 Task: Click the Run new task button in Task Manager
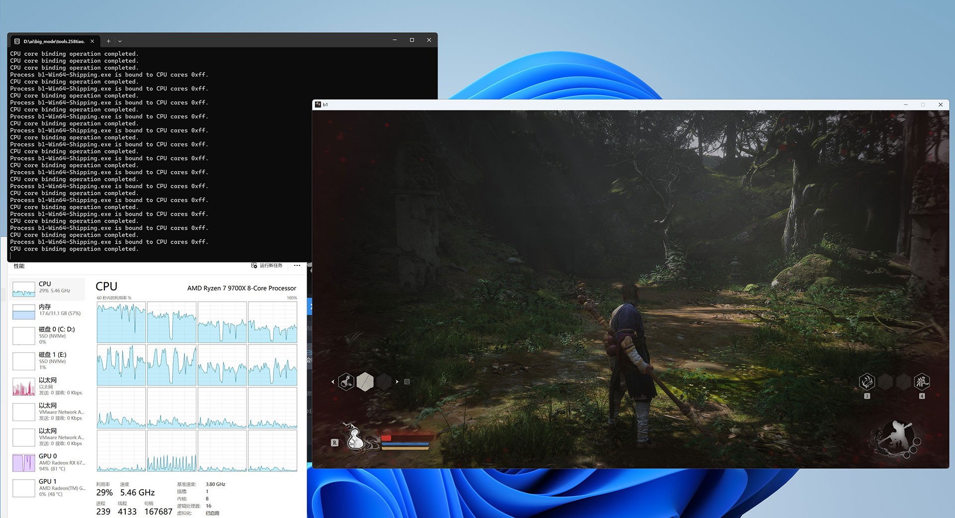click(267, 265)
